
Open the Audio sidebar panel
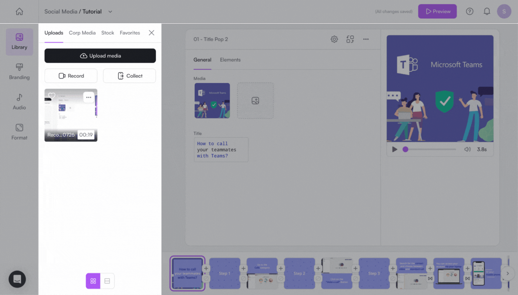click(x=19, y=102)
